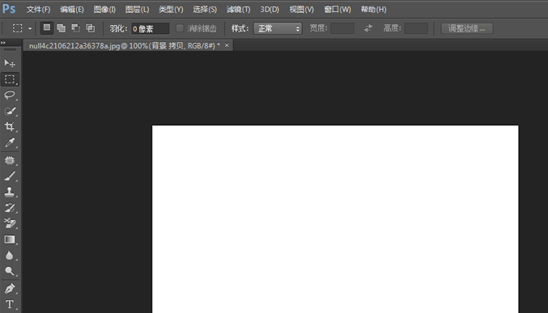This screenshot has height=313, width=548.
Task: Click the 高度 input field
Action: 416,28
